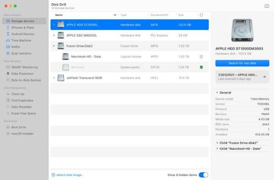The height and width of the screenshot is (180, 274).
Task: Sort by Connection/FS column header
Action: 159,15
